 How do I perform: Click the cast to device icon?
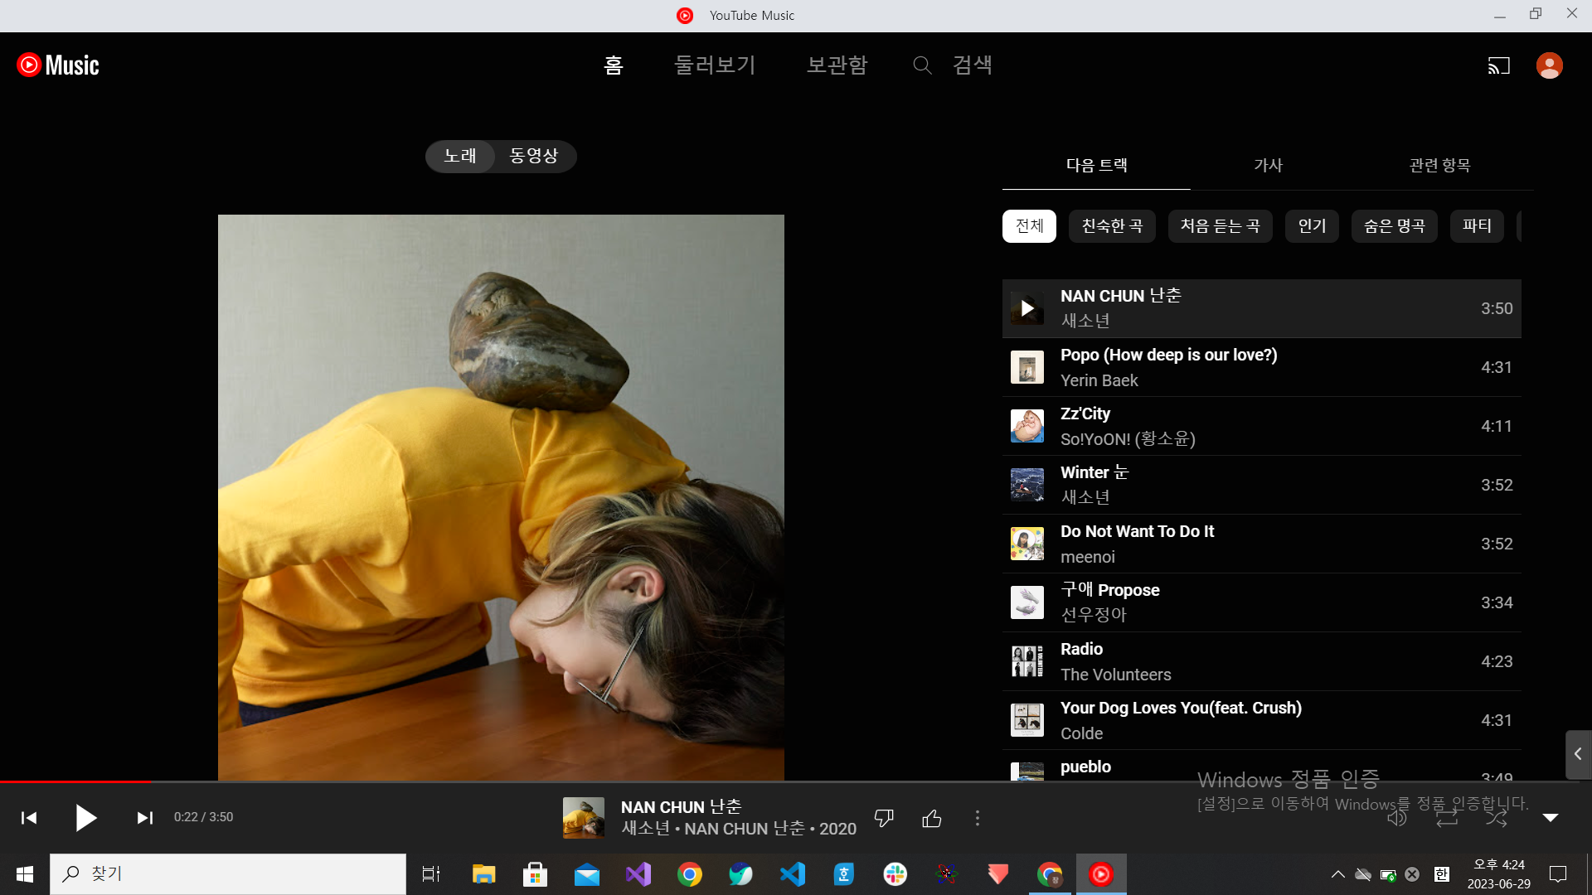[1499, 65]
